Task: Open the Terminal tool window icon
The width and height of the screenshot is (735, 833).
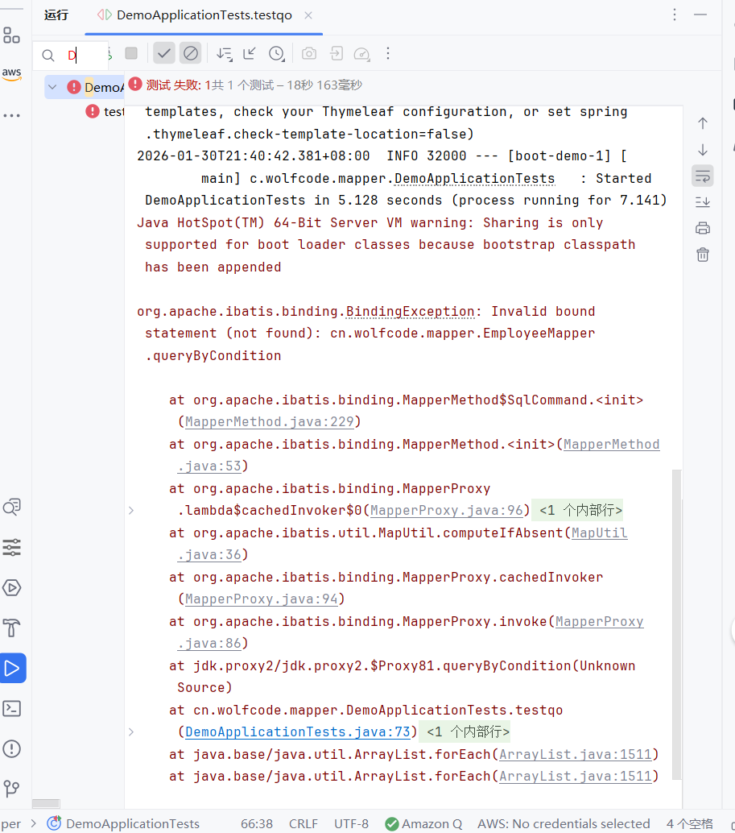Action: click(12, 709)
